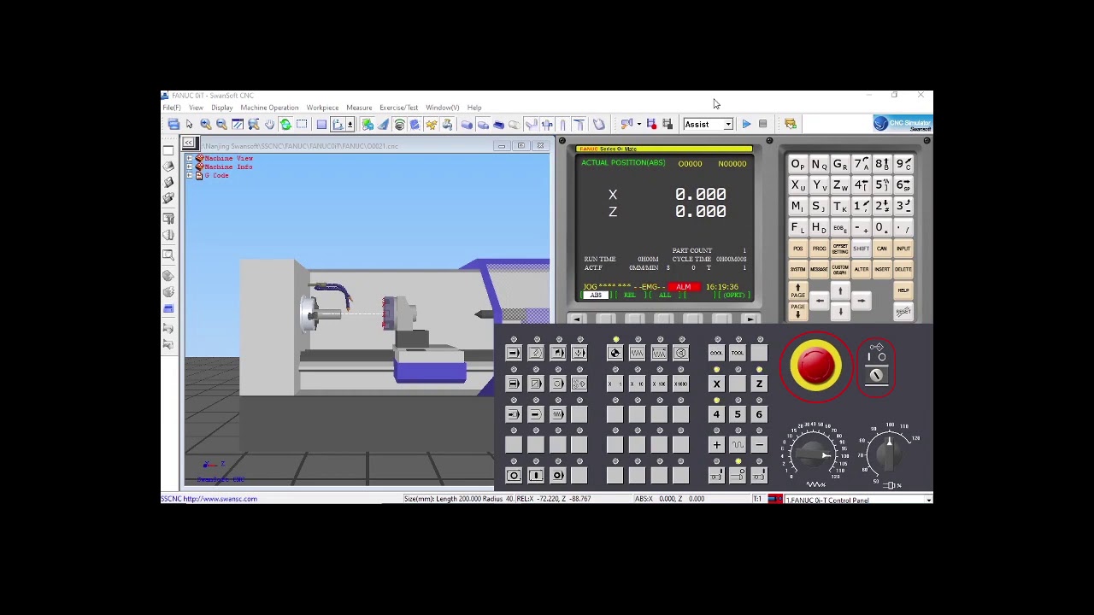Click the INPUT key on the keypad

pos(903,249)
